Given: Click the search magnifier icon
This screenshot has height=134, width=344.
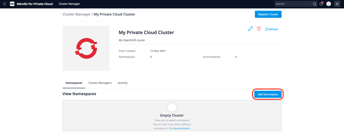Looking at the screenshot, I should (x=314, y=4).
